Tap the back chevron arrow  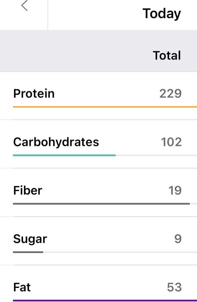[24, 6]
